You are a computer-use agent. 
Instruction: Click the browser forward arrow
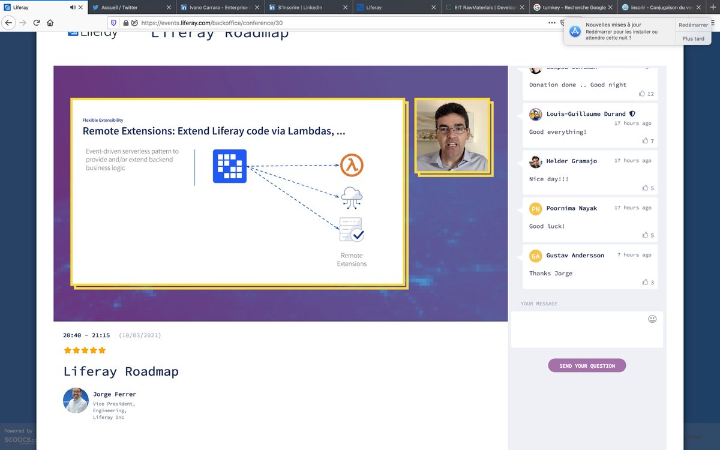click(x=23, y=22)
